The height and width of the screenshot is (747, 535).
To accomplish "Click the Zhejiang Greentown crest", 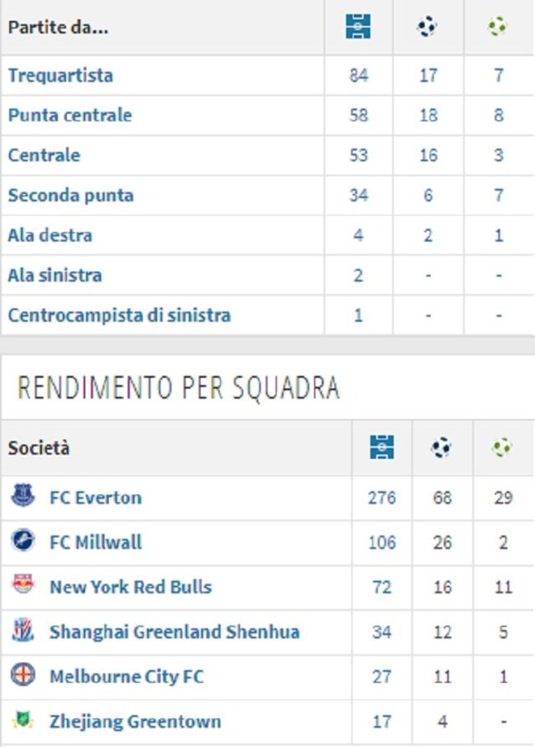I will click(x=23, y=719).
